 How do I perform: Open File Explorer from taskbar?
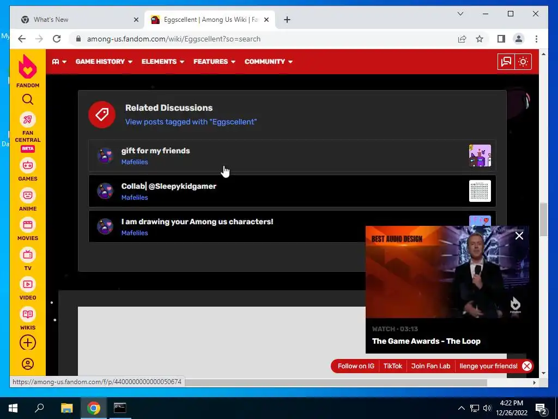(x=66, y=408)
